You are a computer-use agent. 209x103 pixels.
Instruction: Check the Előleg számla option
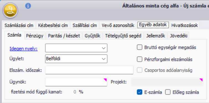[168, 92]
